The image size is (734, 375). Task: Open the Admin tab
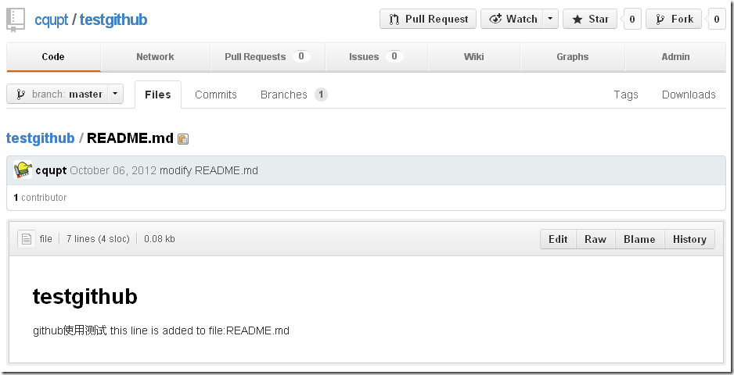675,57
